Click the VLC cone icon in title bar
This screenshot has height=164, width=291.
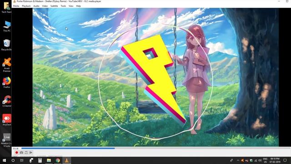[15, 1]
